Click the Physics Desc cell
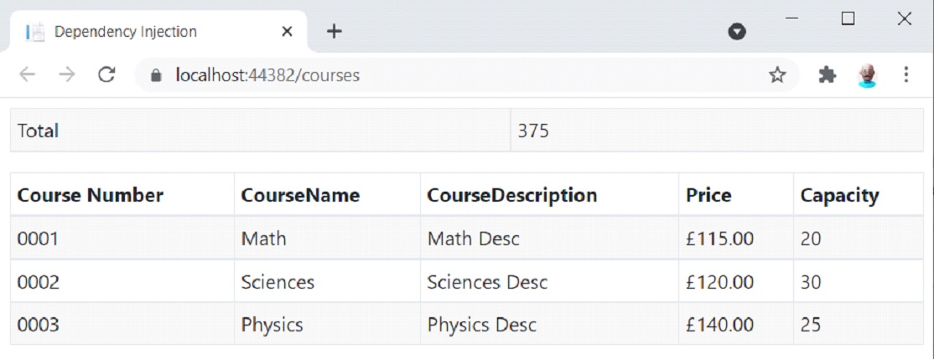Screen dimensions: 934x359 481,324
